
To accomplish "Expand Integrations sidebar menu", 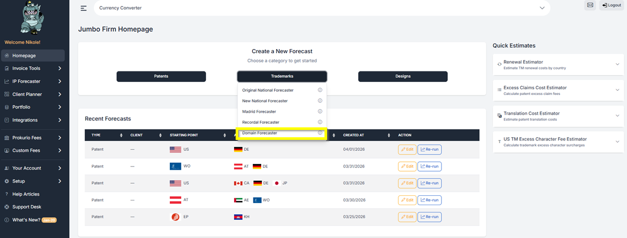I will tap(32, 120).
